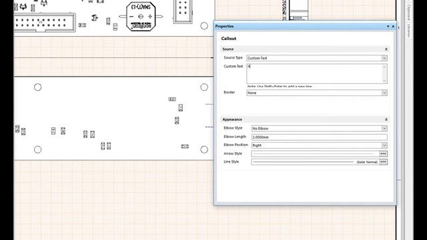Select the SMA(T)-13 buzzer component
Image resolution: width=427 pixels, height=240 pixels.
click(x=141, y=17)
